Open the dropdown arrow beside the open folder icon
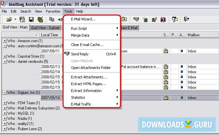 click(15, 19)
